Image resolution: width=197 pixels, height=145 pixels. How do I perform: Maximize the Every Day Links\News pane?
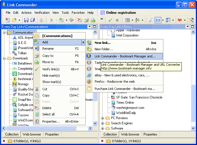coord(192,27)
